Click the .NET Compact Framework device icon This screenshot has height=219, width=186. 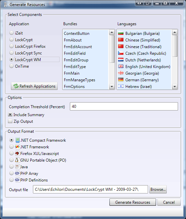(18, 140)
